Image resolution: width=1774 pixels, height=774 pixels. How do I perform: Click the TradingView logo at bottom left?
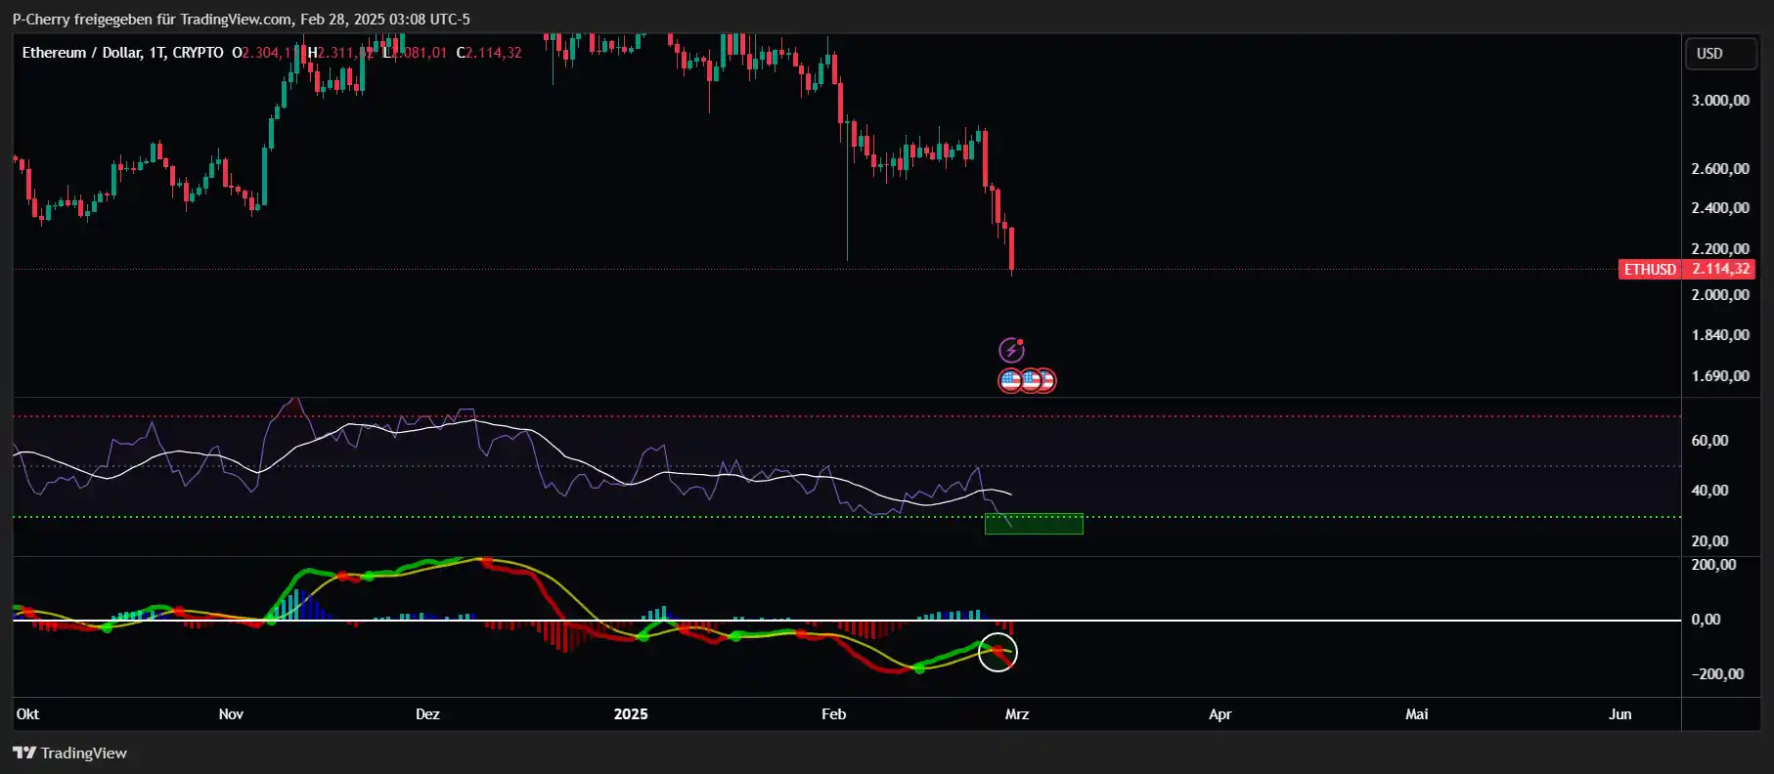(x=69, y=752)
